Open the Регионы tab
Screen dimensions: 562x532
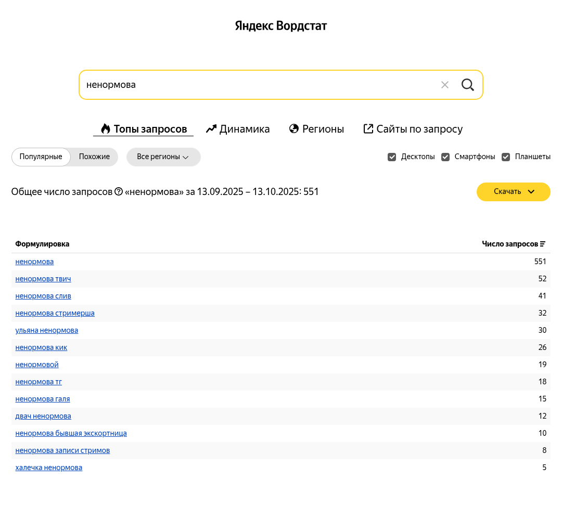[x=316, y=129]
